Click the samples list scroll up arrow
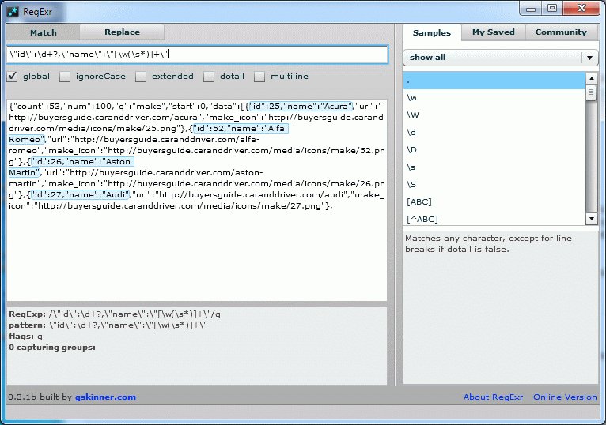 [591, 78]
